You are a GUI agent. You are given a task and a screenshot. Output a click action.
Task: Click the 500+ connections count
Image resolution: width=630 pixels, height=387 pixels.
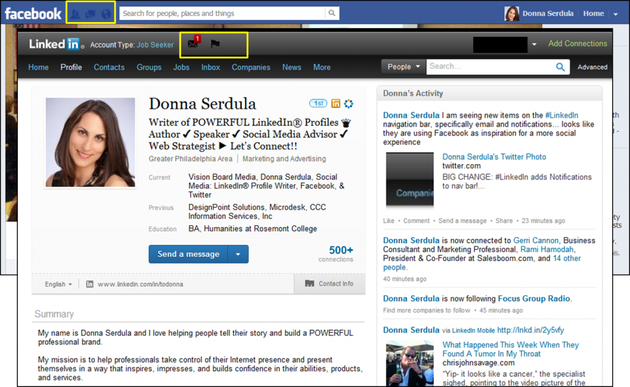pos(341,250)
